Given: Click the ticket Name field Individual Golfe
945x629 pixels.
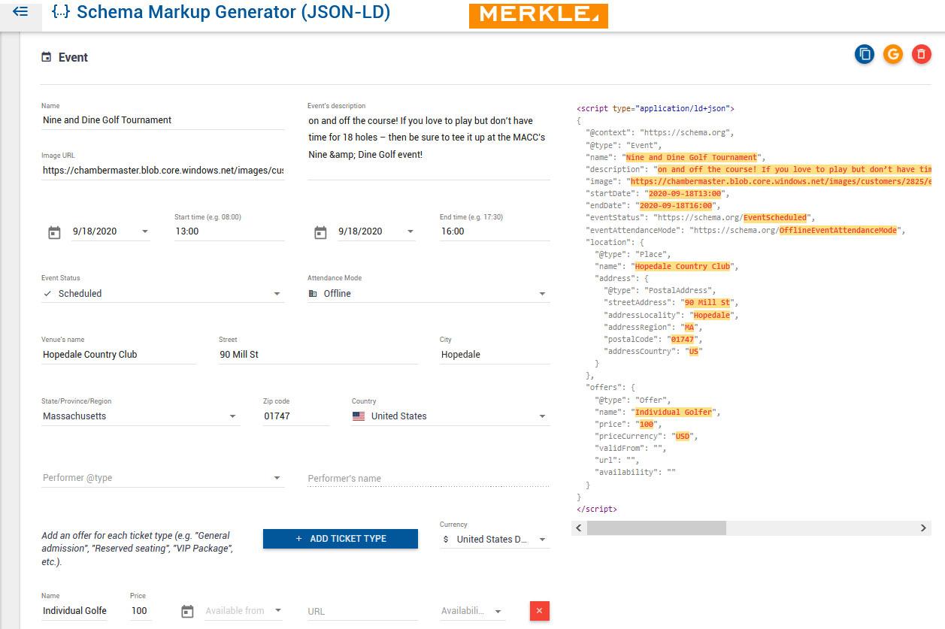Looking at the screenshot, I should 74,611.
